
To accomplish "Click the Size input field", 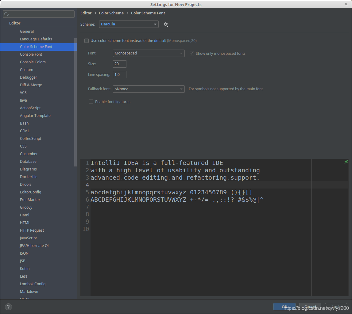I will coord(120,64).
